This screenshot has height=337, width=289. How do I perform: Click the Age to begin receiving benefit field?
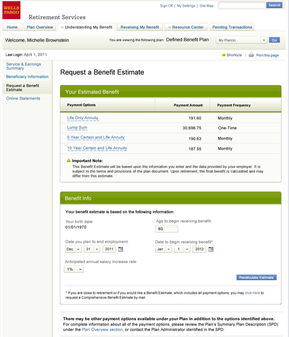[x=167, y=229]
